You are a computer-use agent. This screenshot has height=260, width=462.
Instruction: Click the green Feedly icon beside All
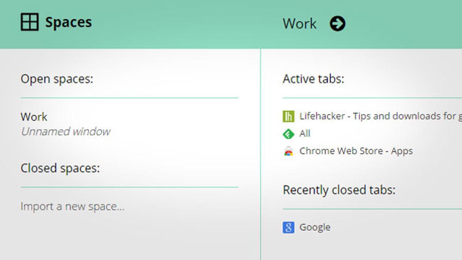click(288, 134)
